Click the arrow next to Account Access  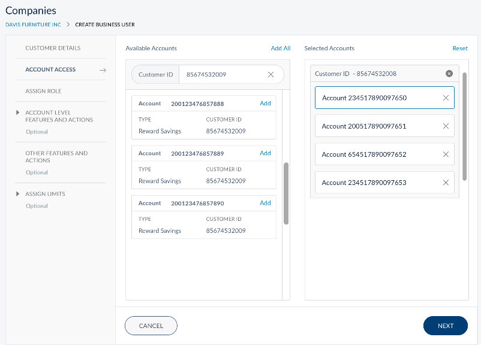point(103,70)
